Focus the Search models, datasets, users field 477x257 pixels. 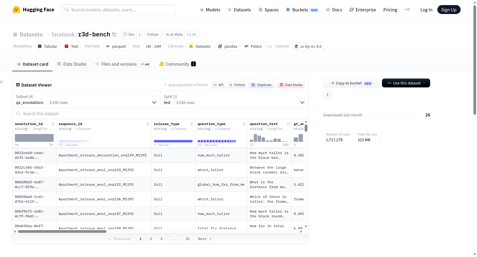119,10
